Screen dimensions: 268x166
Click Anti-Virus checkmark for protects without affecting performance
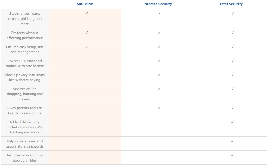click(x=86, y=33)
